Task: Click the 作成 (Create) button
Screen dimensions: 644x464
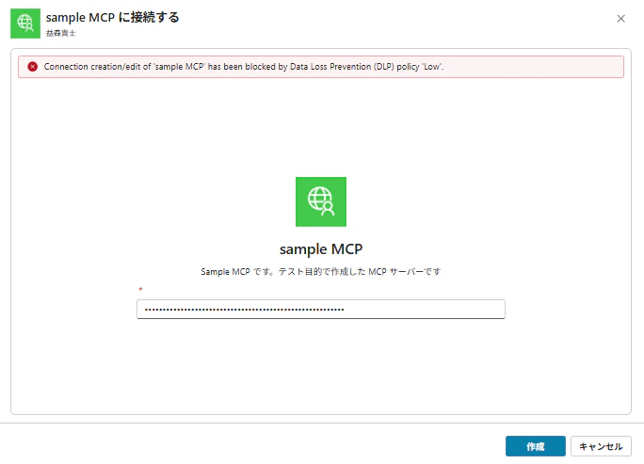Action: pos(535,446)
